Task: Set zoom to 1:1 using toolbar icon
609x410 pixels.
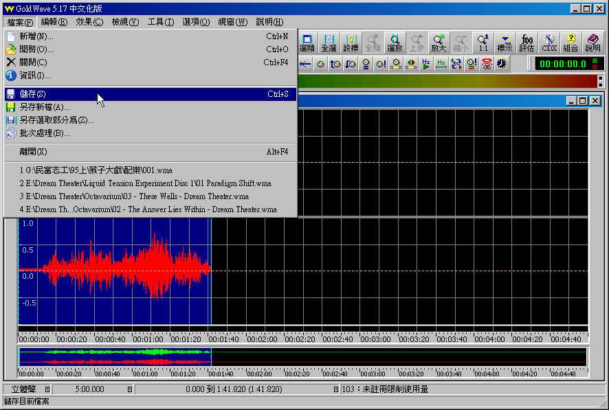Action: 483,43
